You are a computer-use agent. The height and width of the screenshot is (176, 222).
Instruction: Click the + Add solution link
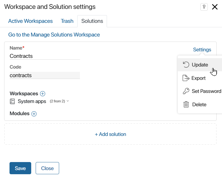[x=111, y=134]
